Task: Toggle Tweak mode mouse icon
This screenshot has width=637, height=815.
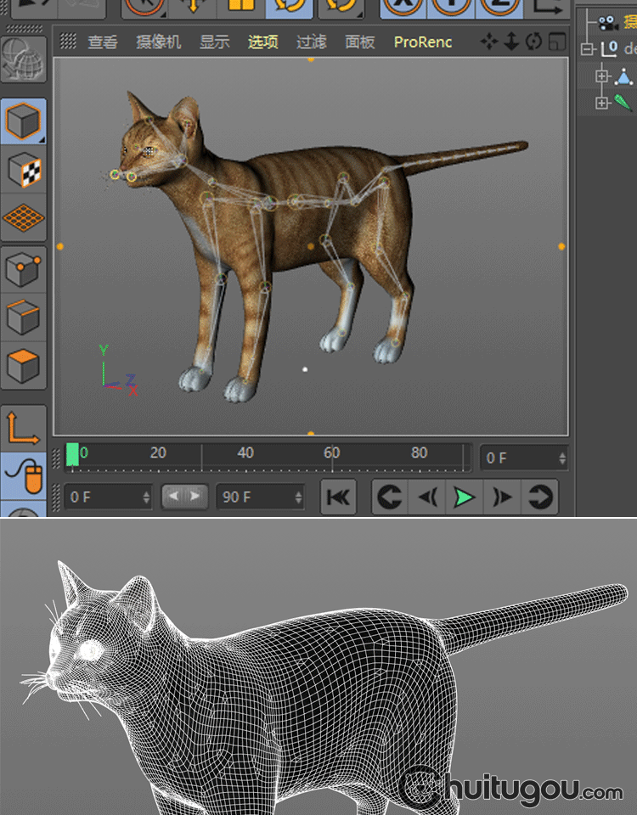Action: [23, 475]
